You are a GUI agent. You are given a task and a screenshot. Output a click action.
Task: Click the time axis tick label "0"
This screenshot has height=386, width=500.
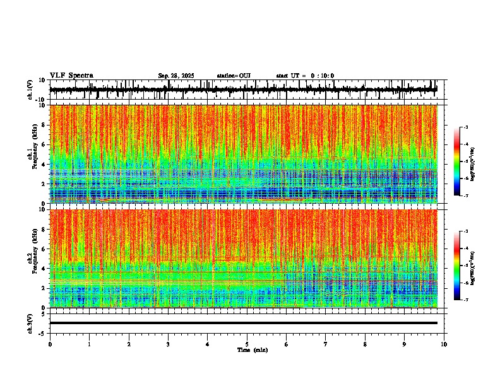click(x=50, y=344)
